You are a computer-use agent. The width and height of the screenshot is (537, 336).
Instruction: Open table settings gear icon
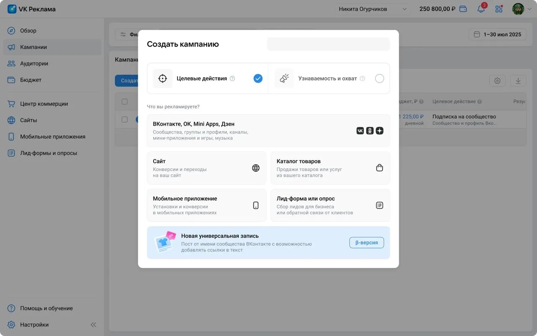497,81
